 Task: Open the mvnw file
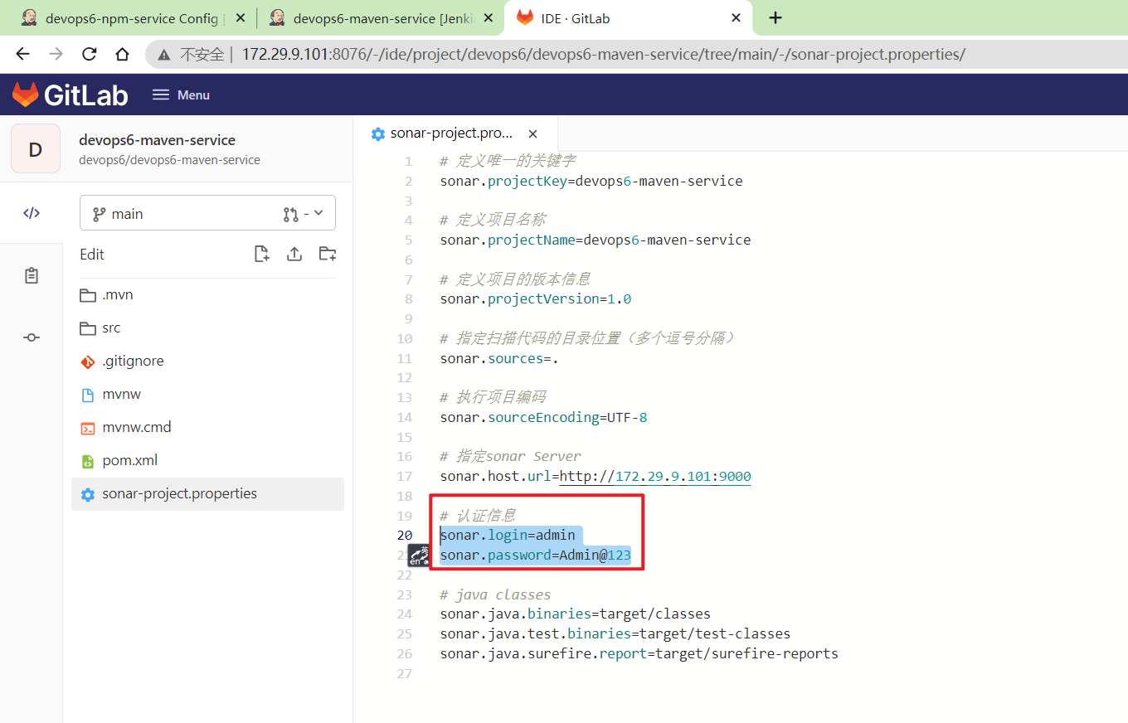pos(207,395)
